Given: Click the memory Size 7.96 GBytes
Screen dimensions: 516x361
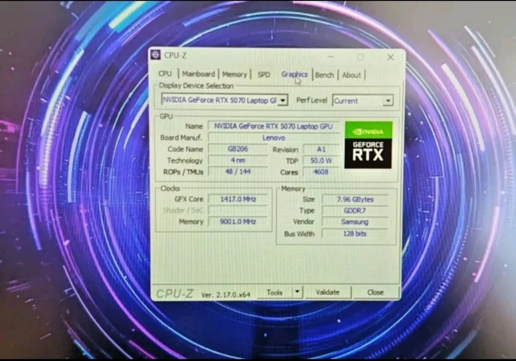Looking at the screenshot, I should pyautogui.click(x=355, y=199).
